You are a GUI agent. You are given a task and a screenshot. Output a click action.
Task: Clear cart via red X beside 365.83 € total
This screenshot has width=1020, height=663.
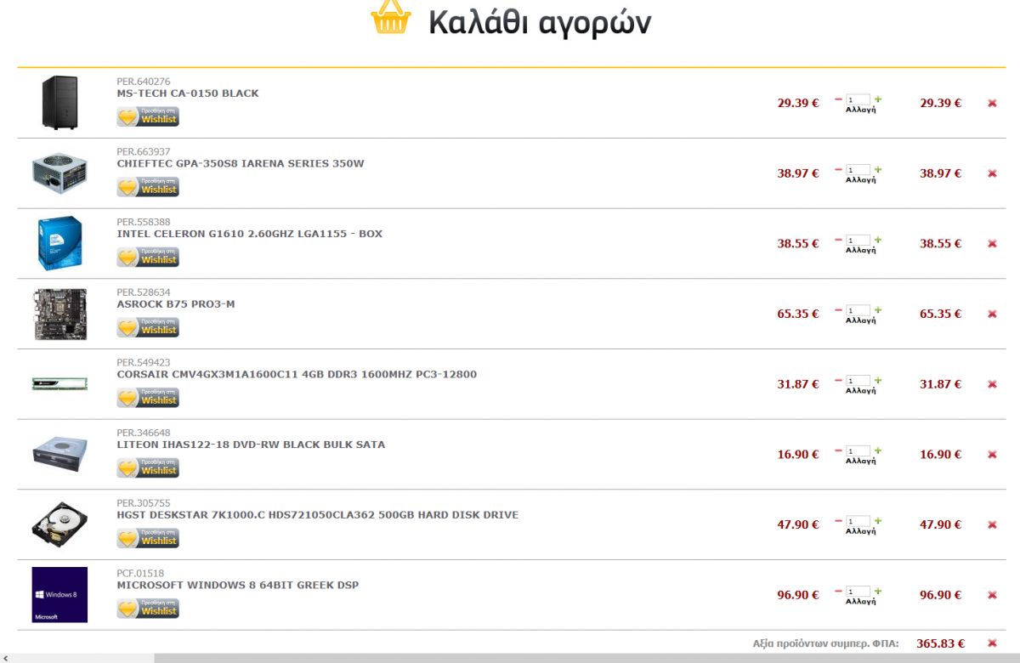(992, 643)
